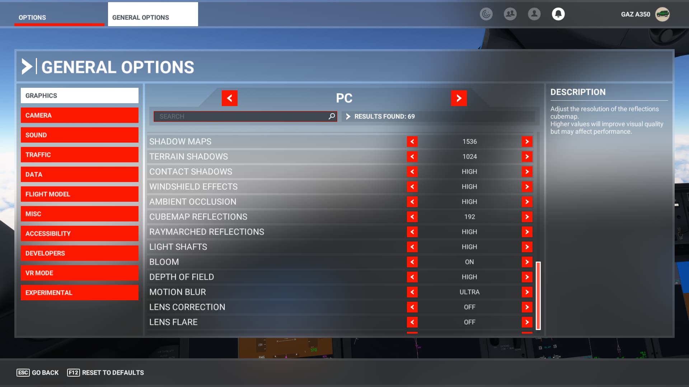Open the profile user icon
689x387 pixels.
pyautogui.click(x=534, y=14)
